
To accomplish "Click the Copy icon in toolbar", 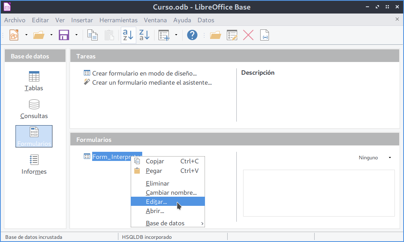I will [x=93, y=35].
